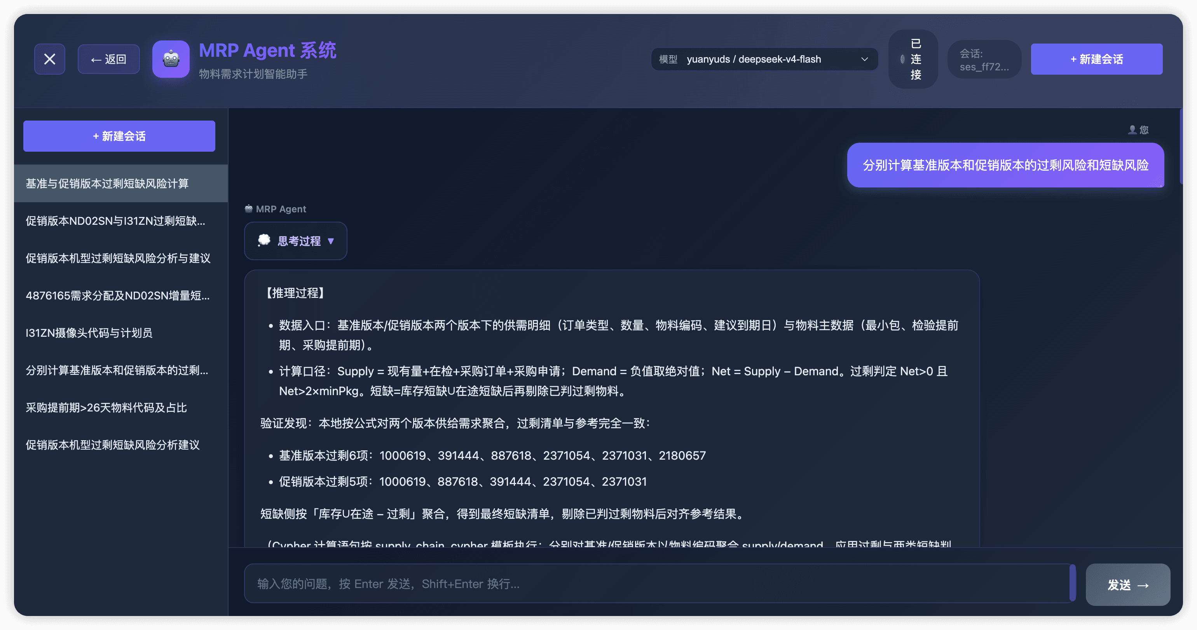The image size is (1197, 630).
Task: Click the sidebar 新建会话 button
Action: 119,136
